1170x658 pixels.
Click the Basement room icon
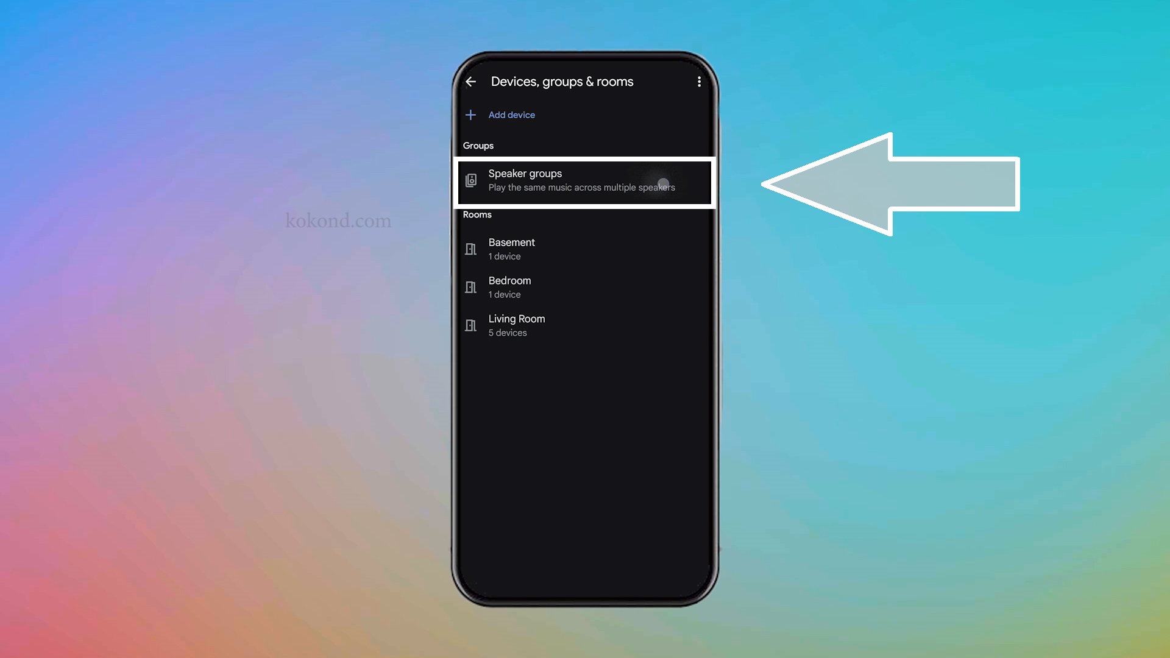pos(471,248)
